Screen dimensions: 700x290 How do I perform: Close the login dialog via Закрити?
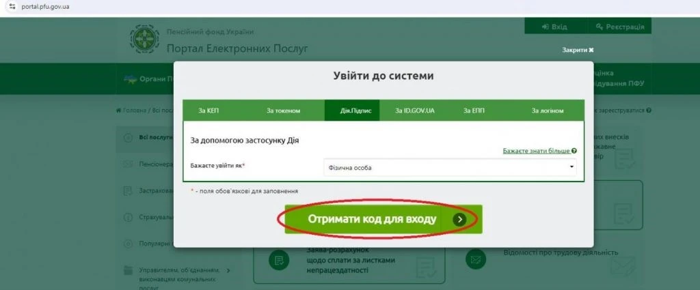click(578, 50)
